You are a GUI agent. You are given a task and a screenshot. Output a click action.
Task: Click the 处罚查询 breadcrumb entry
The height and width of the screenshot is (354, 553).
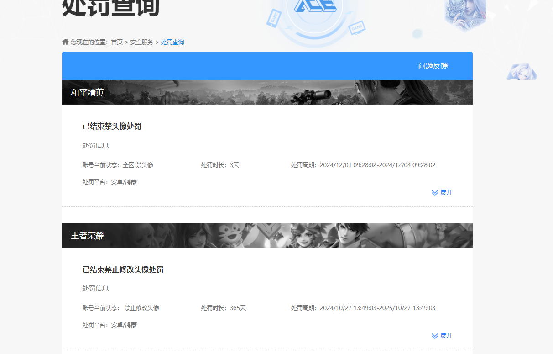pos(172,42)
